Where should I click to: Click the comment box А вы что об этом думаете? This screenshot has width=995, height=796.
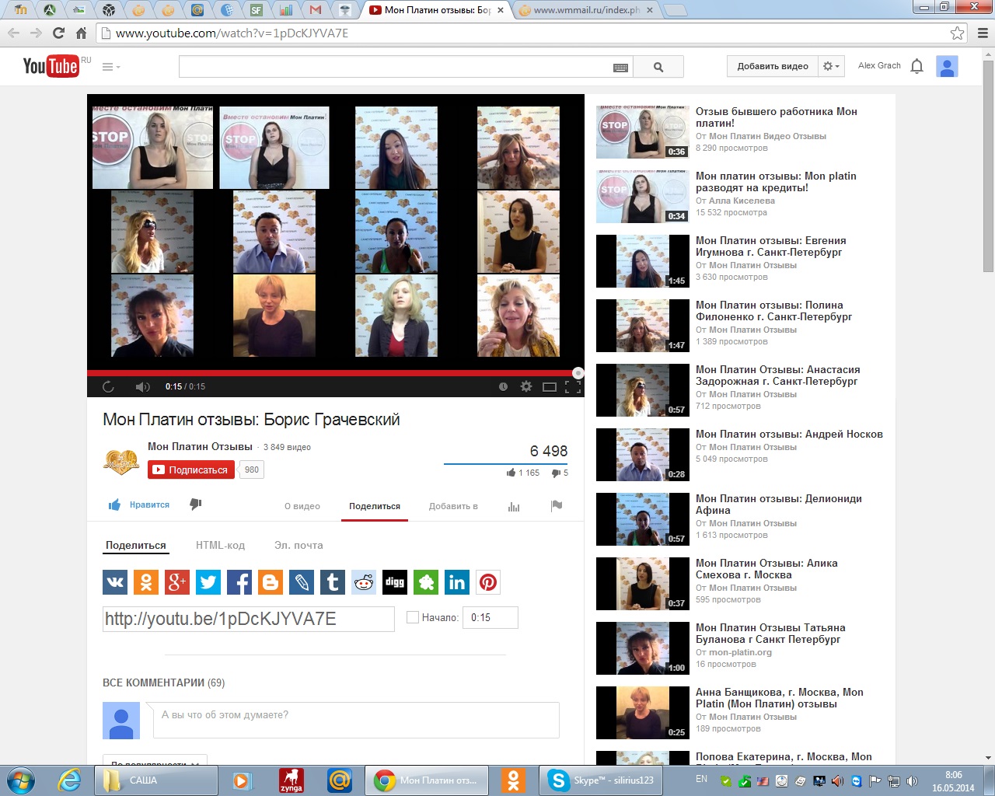pyautogui.click(x=356, y=720)
